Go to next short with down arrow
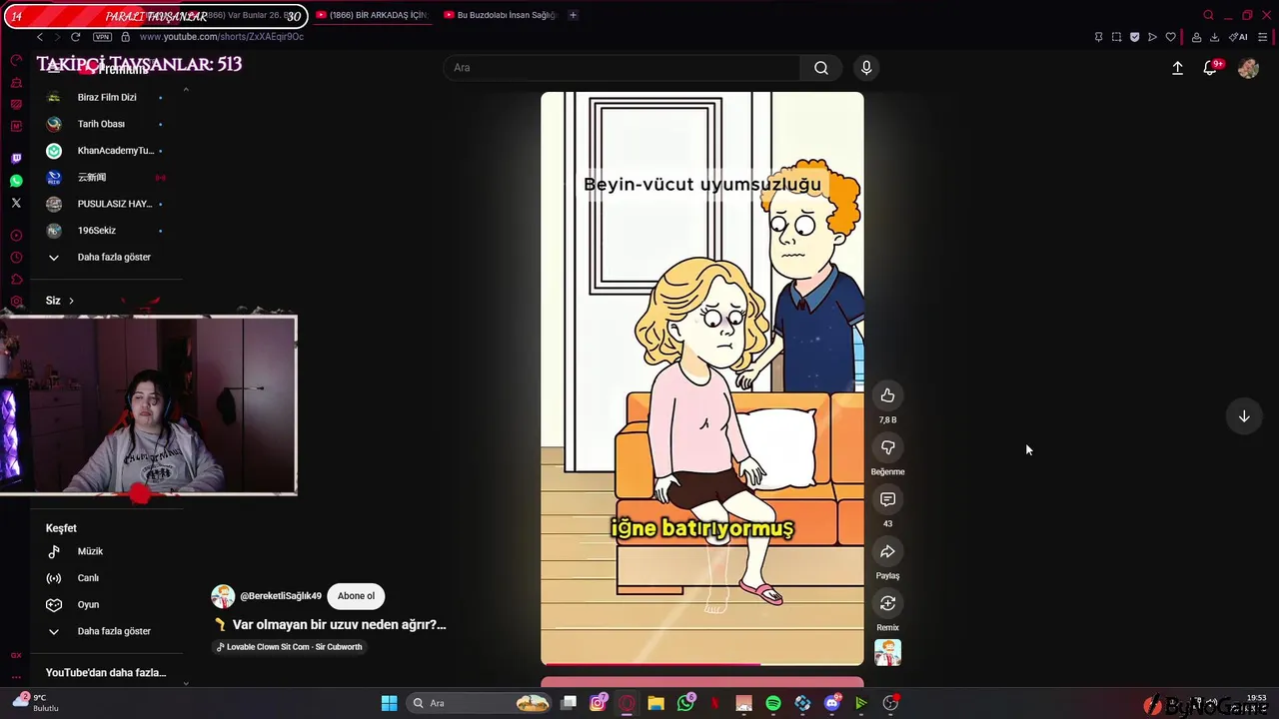1279x719 pixels. click(x=1244, y=416)
